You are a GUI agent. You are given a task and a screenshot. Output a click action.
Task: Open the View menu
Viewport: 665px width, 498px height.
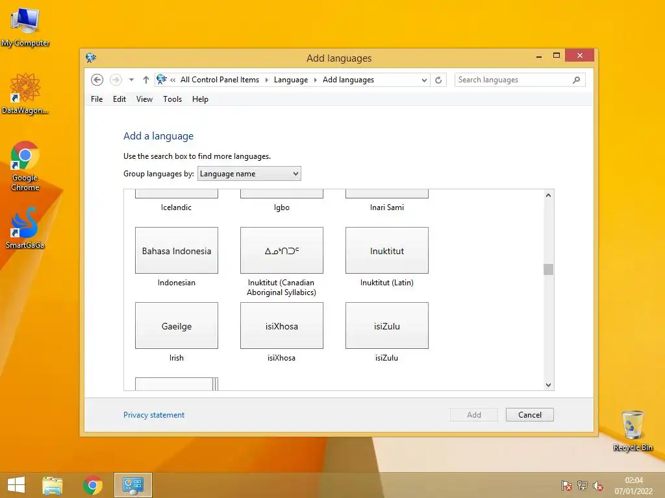pos(144,99)
